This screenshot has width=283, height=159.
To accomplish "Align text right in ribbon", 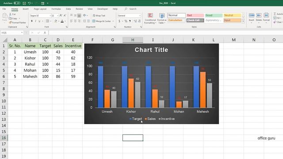I will pos(79,21).
